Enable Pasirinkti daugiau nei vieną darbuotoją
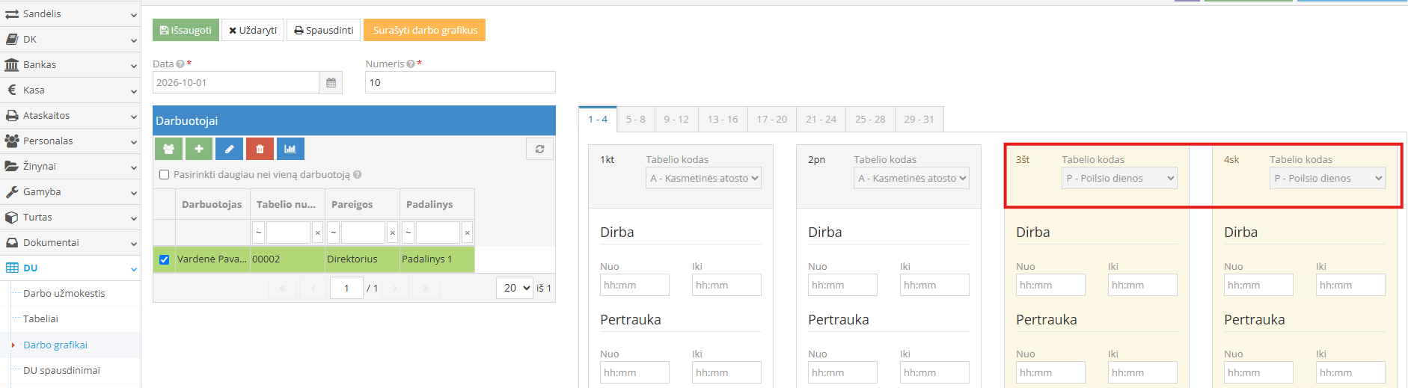 coord(164,175)
